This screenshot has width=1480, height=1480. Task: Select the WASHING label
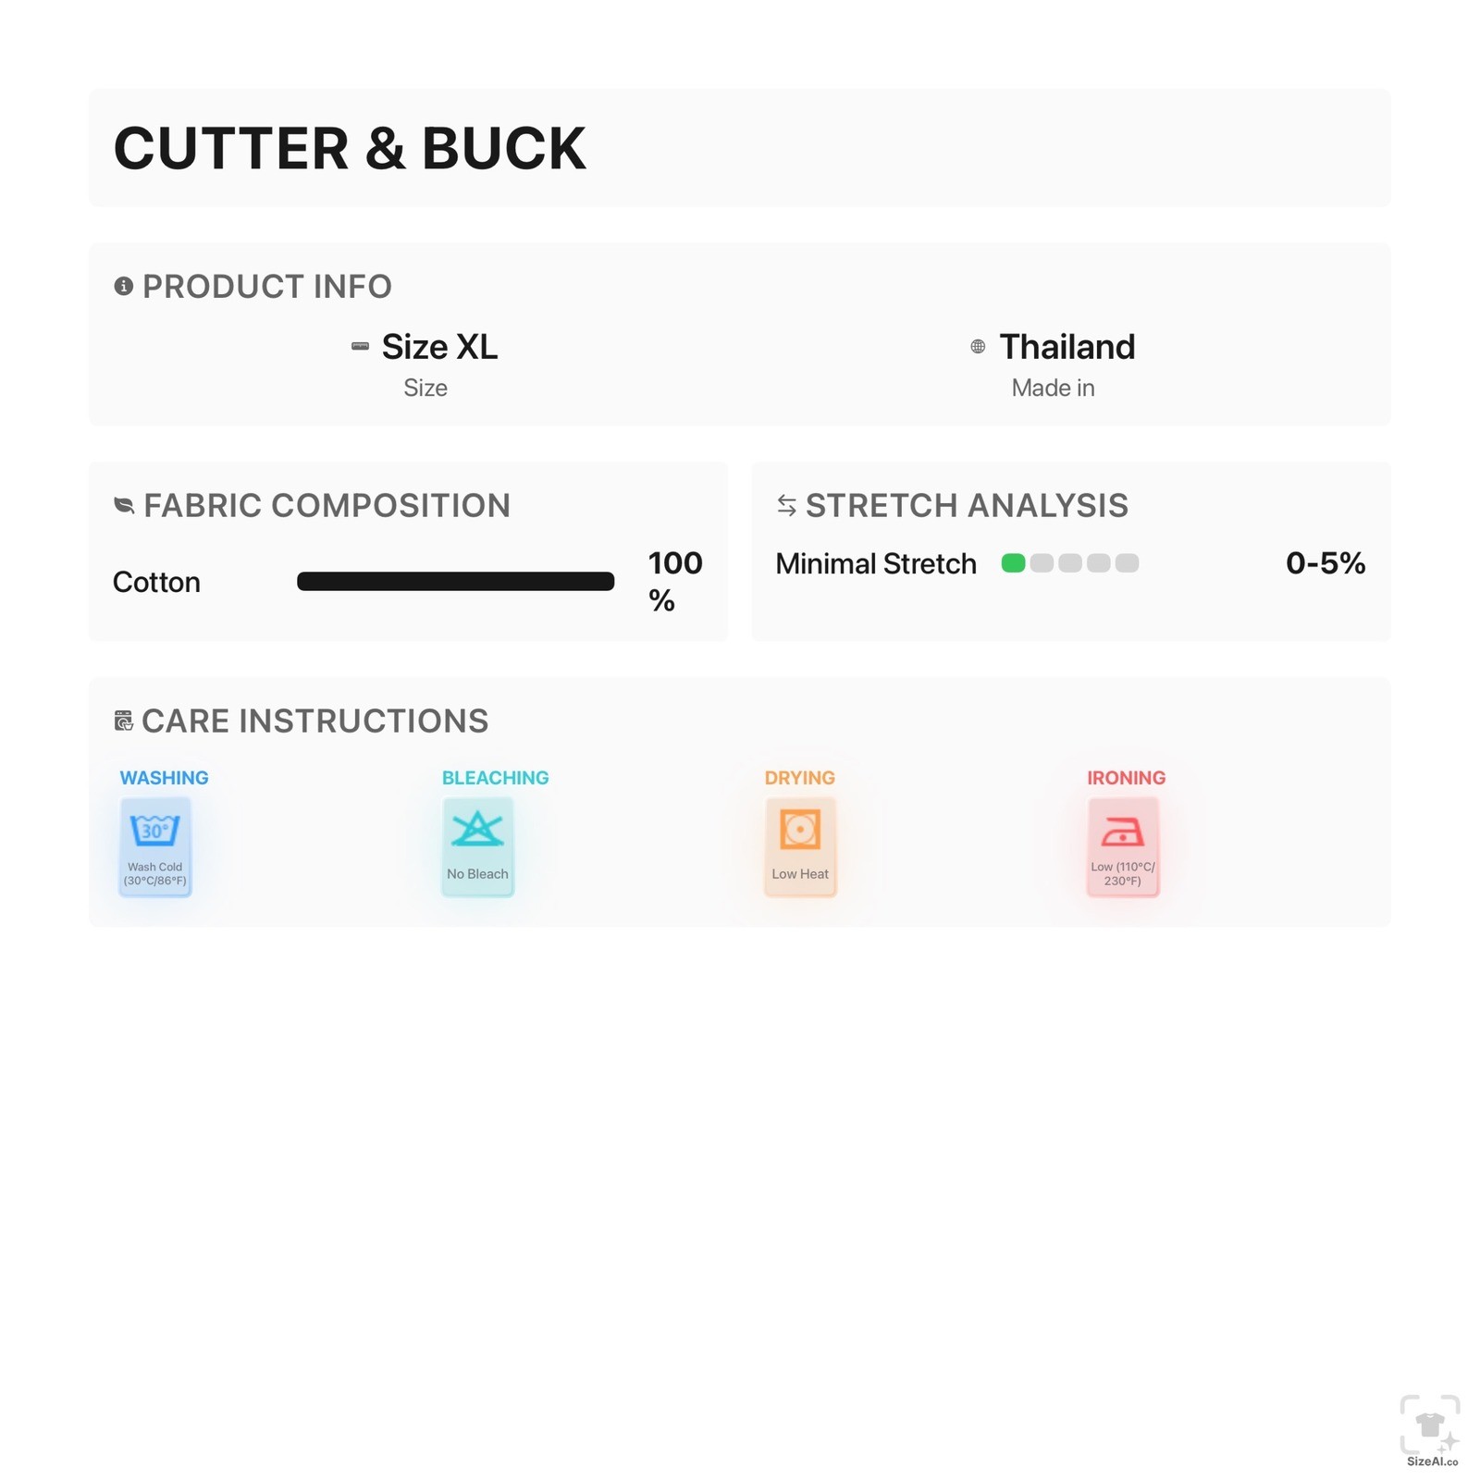pos(164,778)
